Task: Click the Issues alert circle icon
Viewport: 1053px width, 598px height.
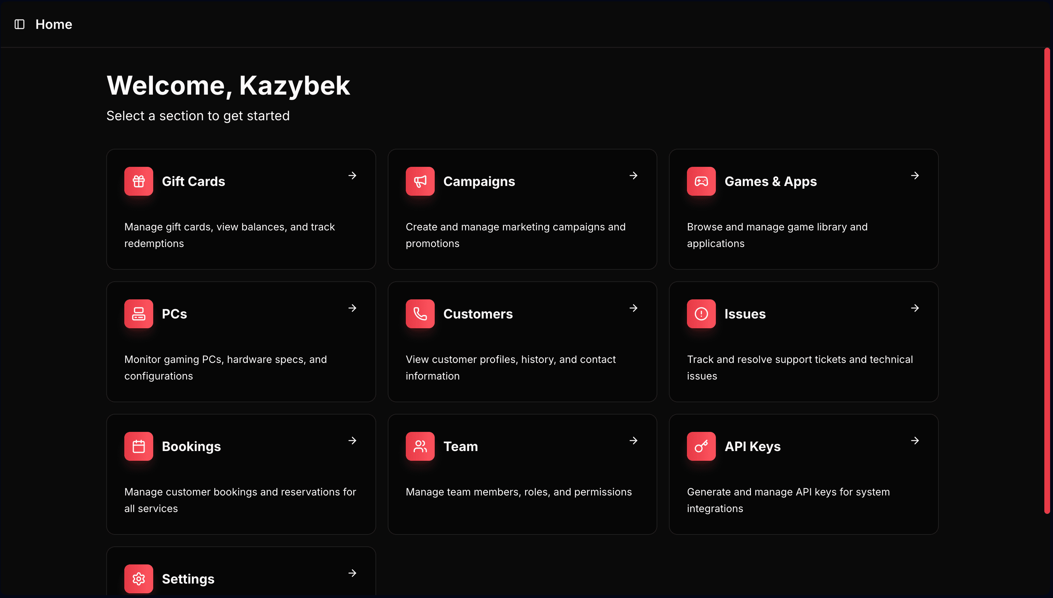Action: [x=701, y=314]
